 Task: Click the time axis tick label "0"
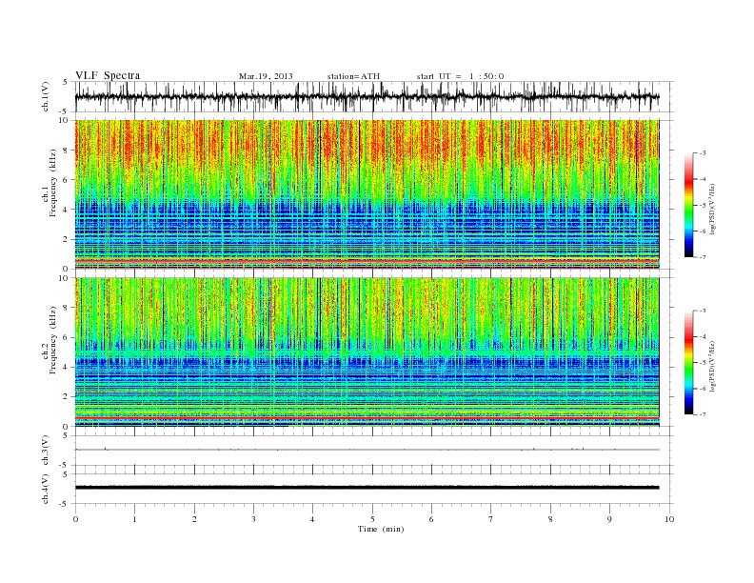75,519
